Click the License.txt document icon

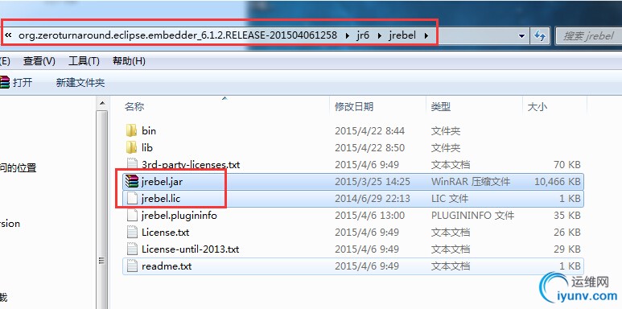[131, 232]
